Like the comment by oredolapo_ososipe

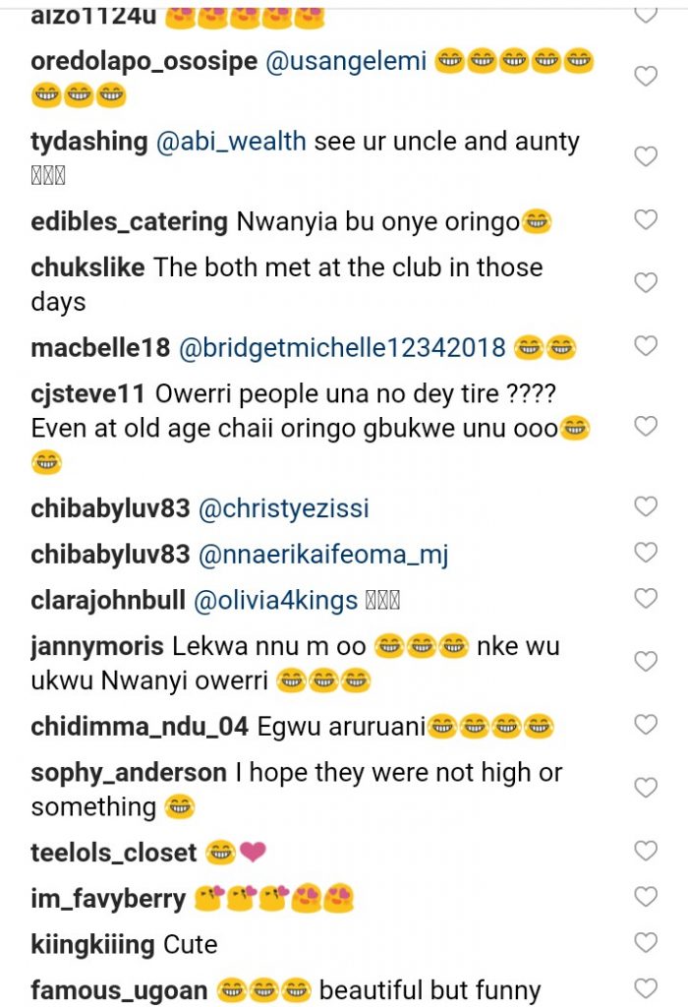(x=645, y=77)
